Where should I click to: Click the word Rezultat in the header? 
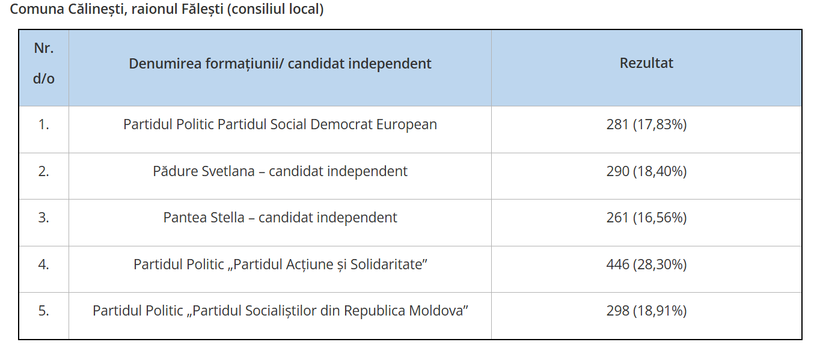tap(646, 63)
